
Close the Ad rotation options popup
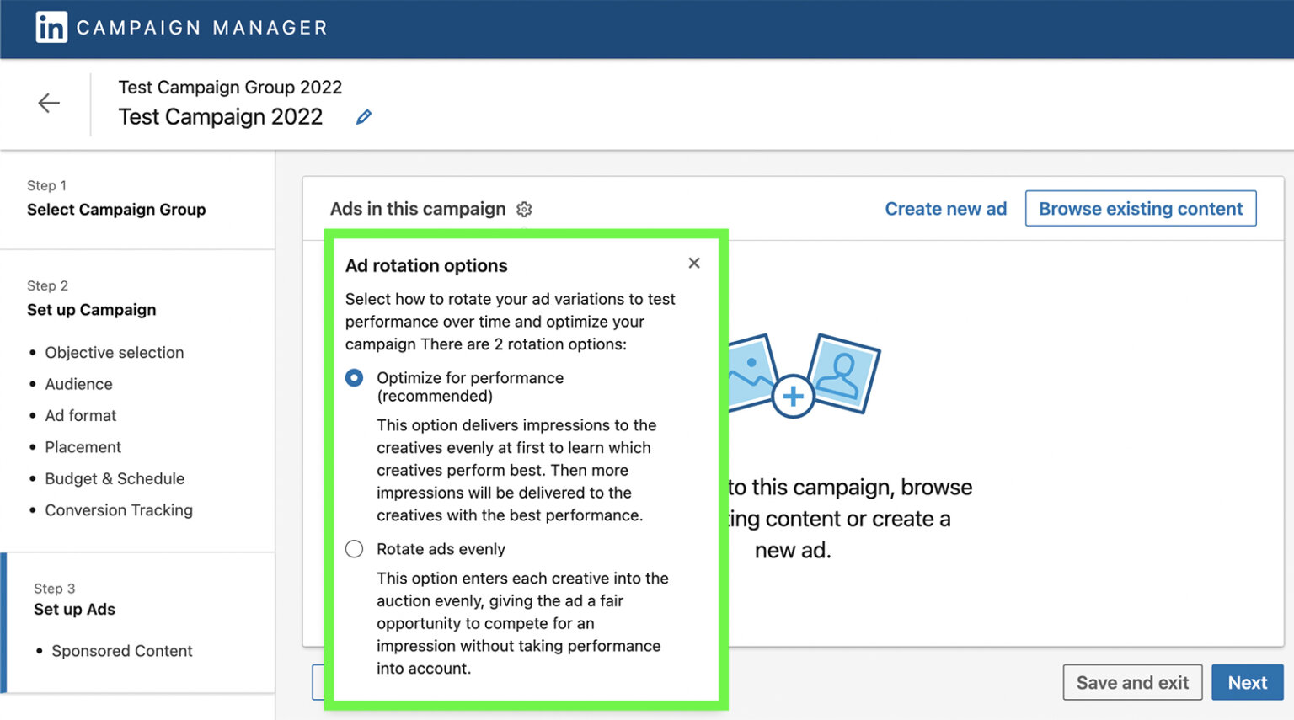(694, 263)
